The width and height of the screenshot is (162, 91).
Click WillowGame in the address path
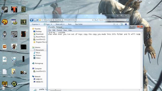click(x=48, y=20)
